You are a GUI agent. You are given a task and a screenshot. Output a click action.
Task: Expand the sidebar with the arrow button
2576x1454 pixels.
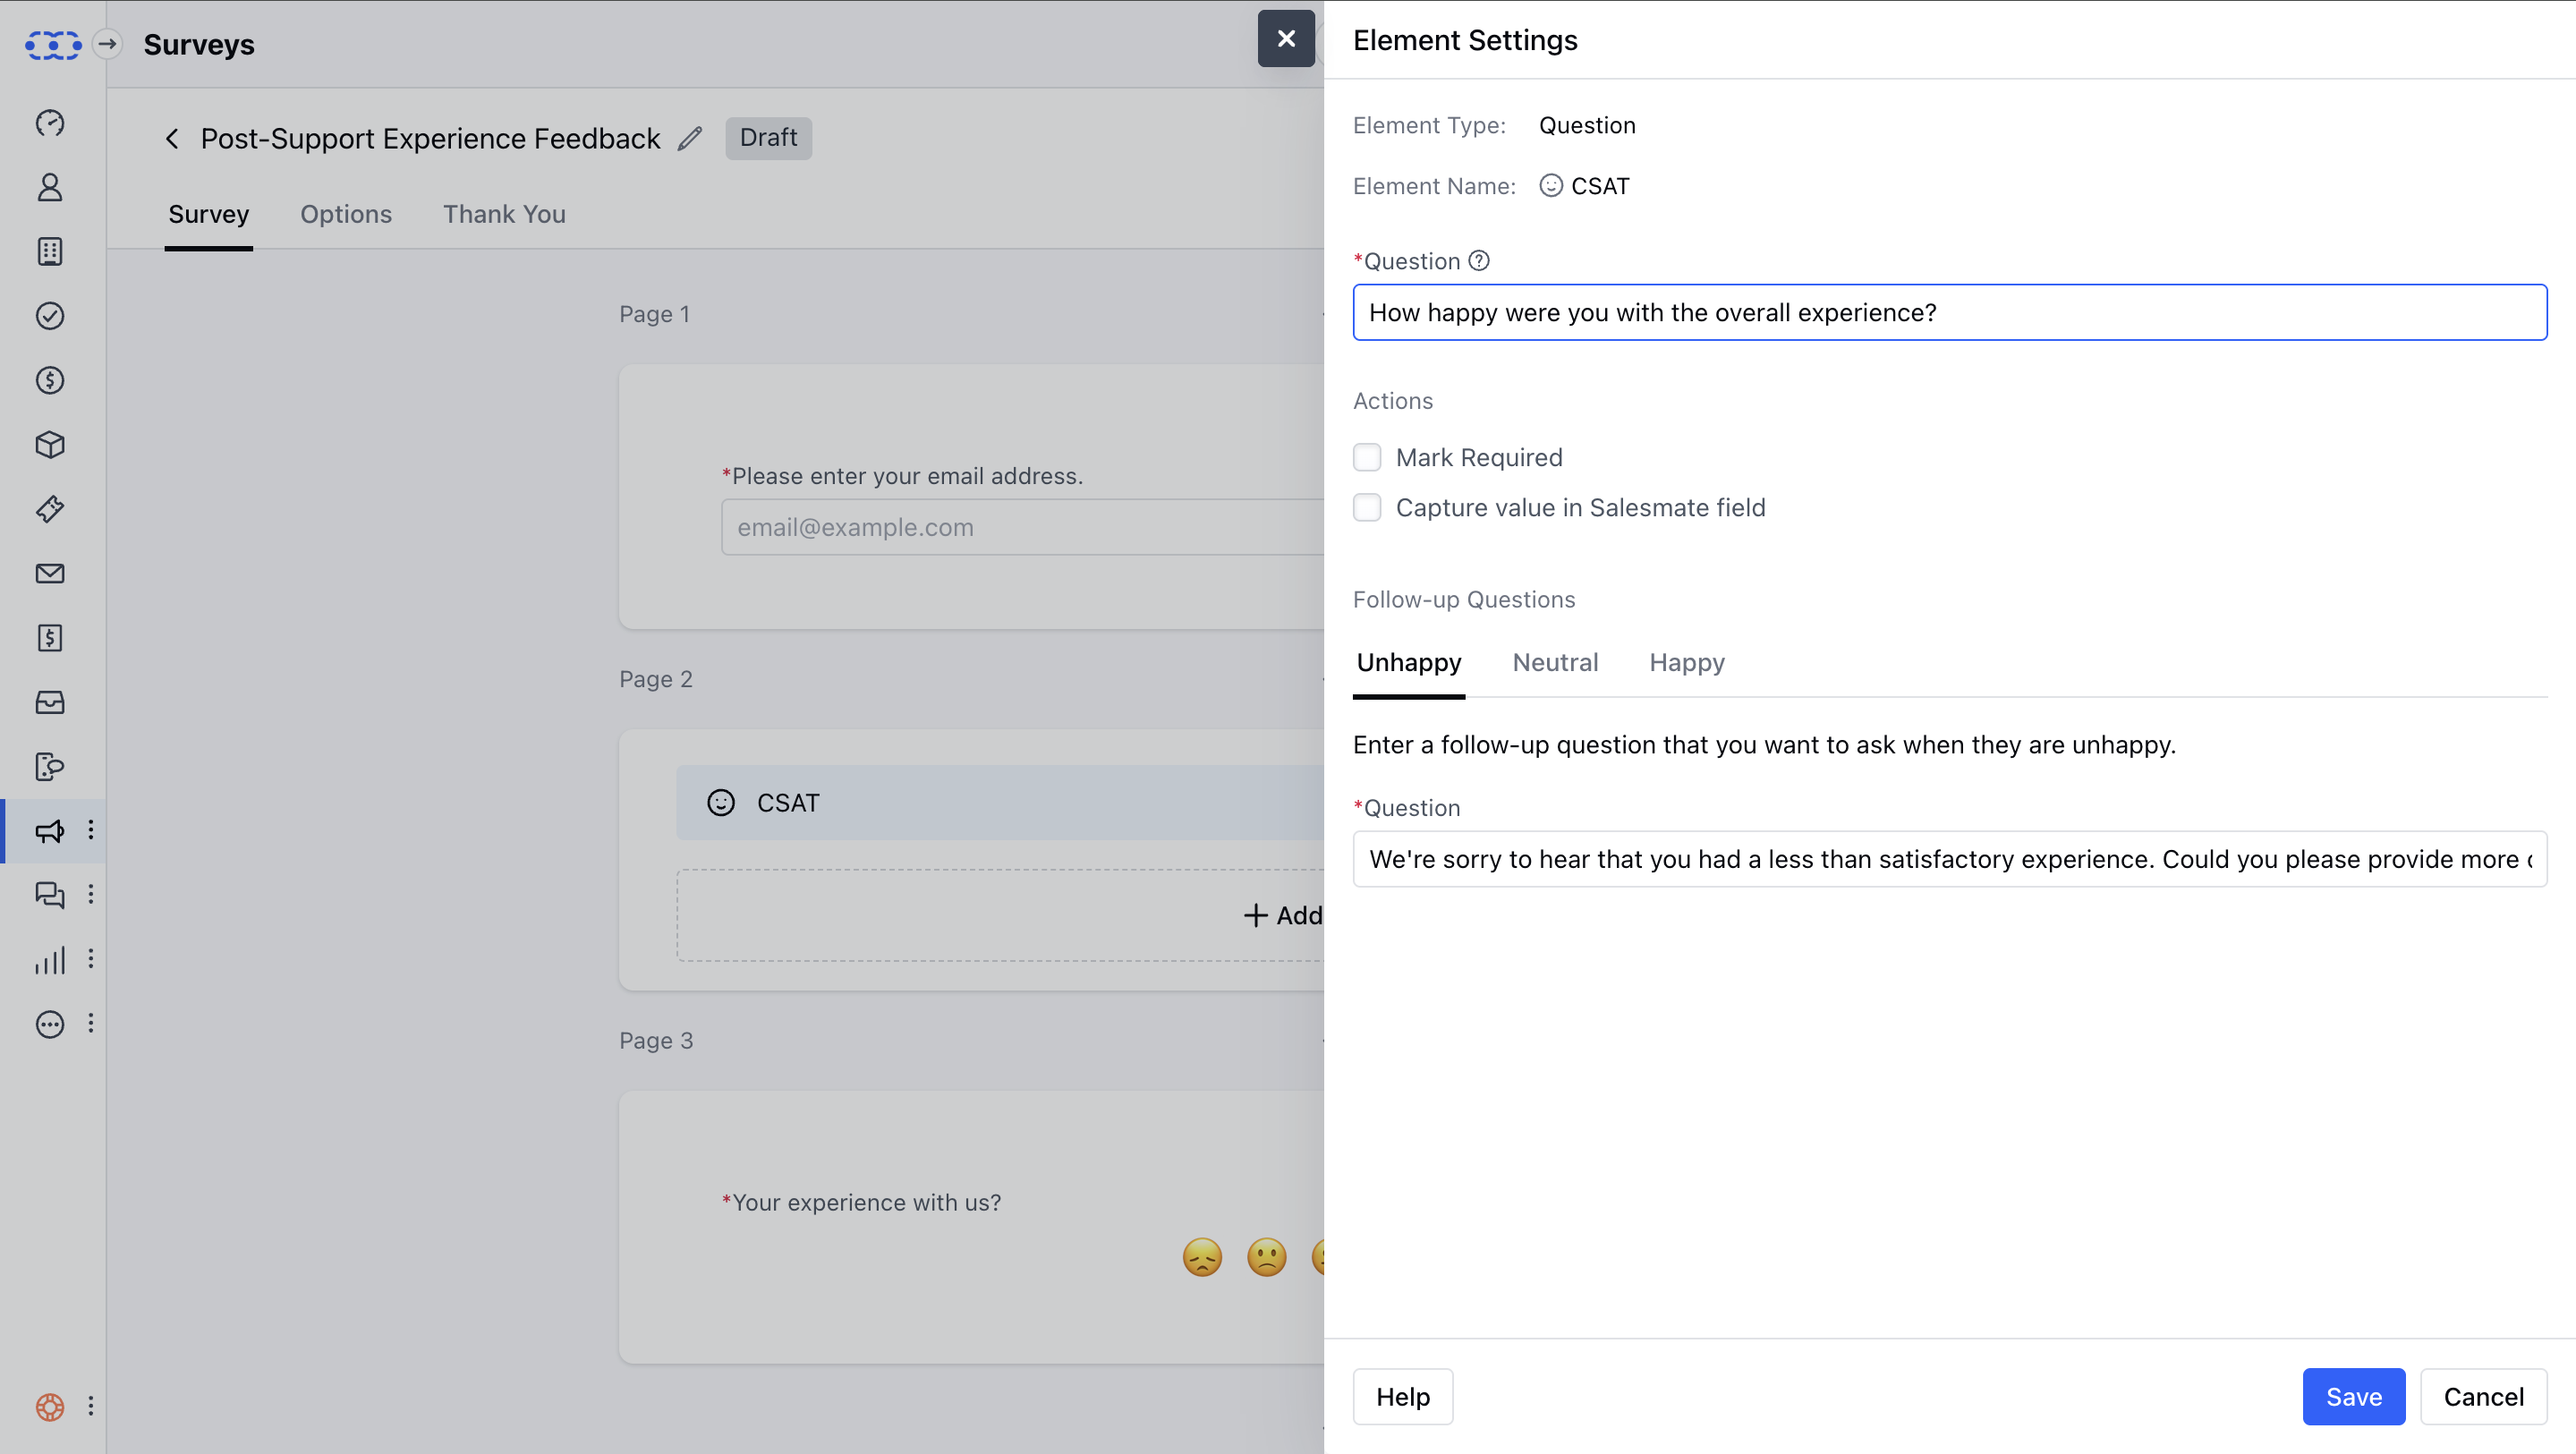[108, 44]
